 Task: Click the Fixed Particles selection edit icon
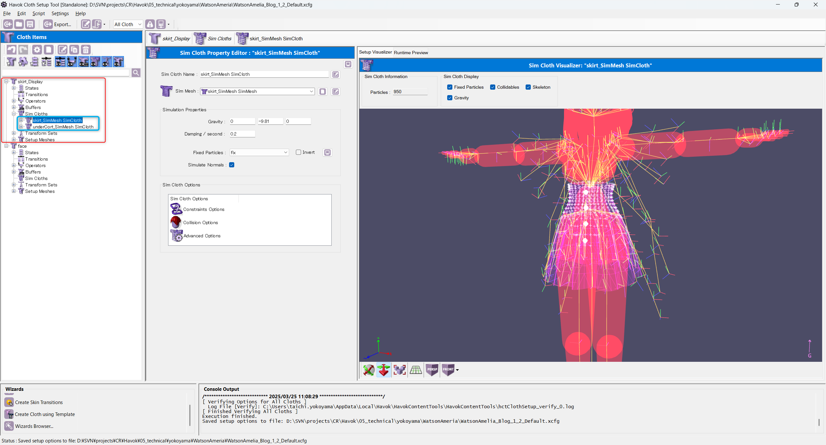[x=327, y=153]
